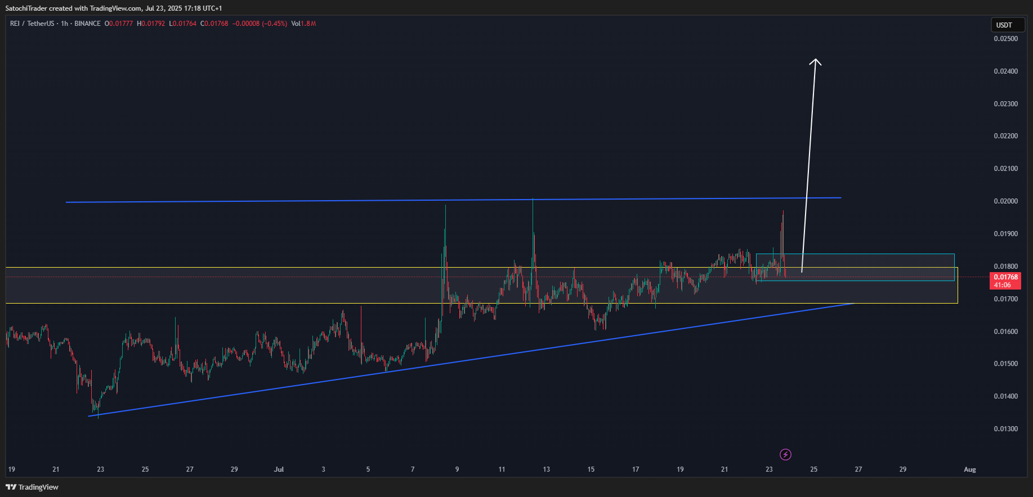Click the change value −0.00008 (−0.45%)
Image resolution: width=1033 pixels, height=497 pixels.
(260, 24)
